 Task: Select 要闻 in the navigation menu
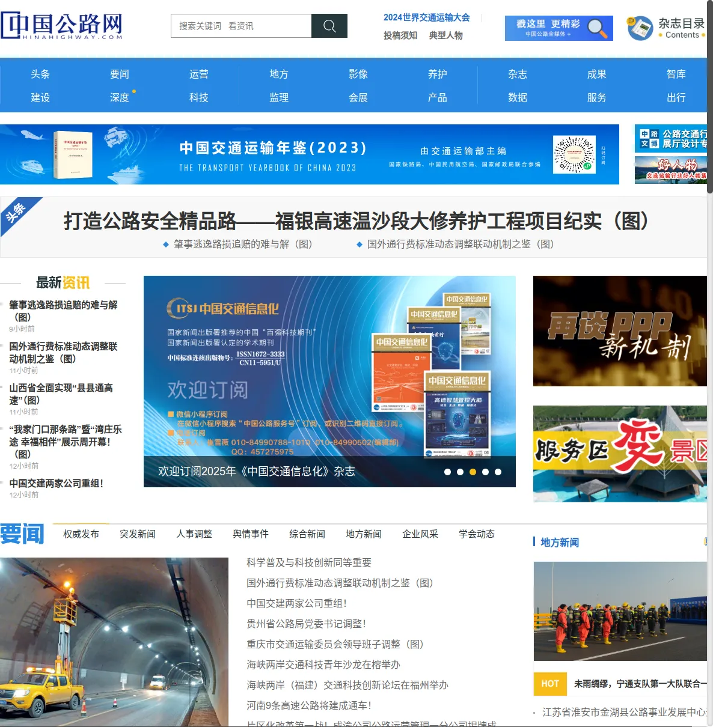[120, 74]
